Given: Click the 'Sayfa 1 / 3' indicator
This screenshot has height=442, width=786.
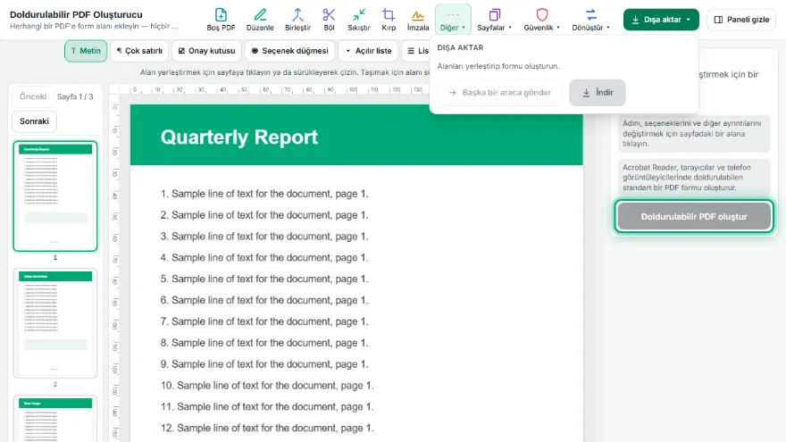Looking at the screenshot, I should 75,96.
